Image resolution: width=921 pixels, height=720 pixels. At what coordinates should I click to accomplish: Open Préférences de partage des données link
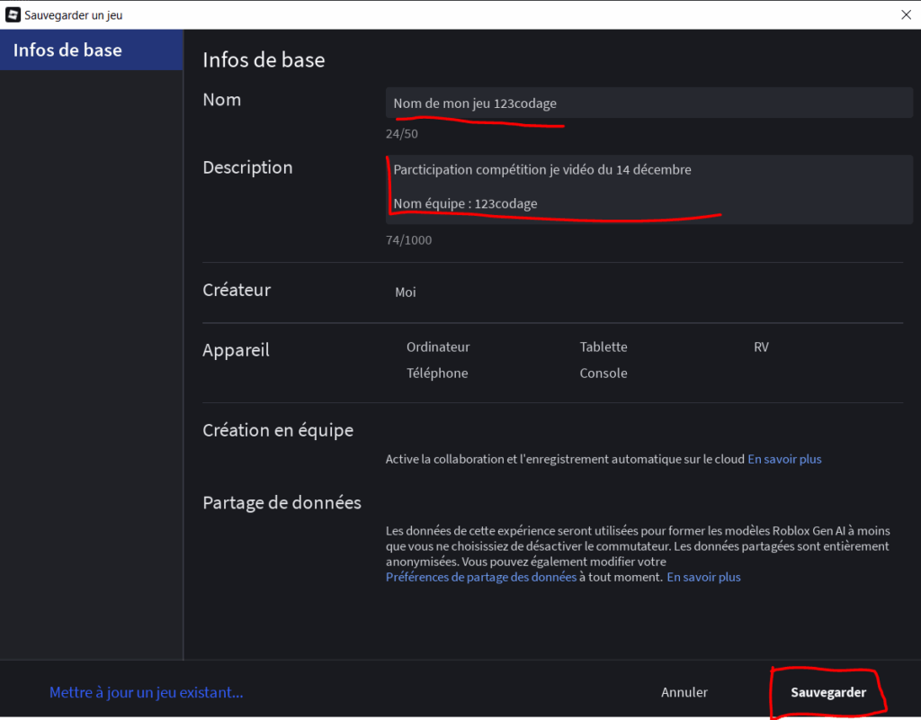[x=480, y=577]
